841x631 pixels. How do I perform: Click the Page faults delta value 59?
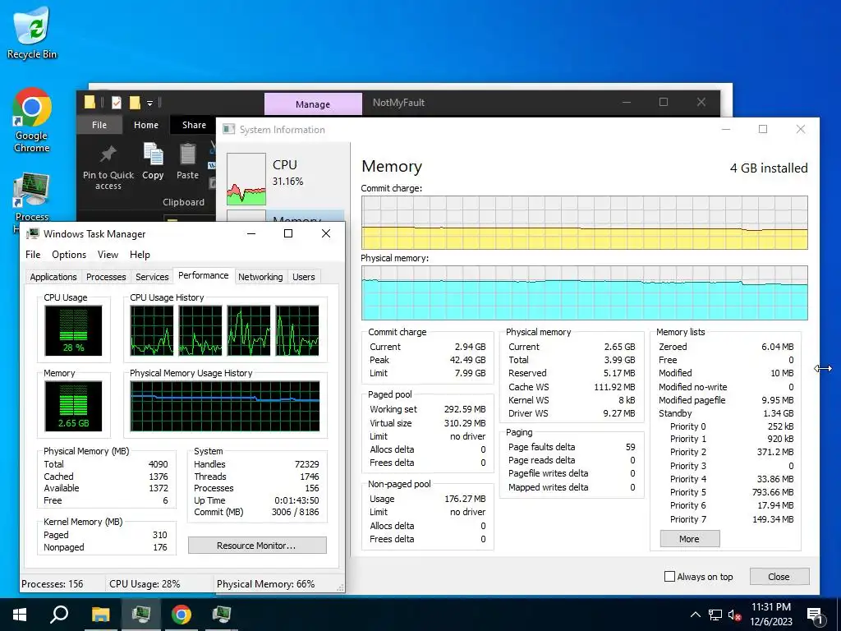(630, 446)
